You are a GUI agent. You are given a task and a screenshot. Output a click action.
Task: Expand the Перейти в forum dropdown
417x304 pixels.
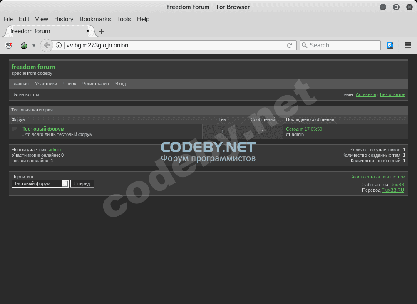(x=40, y=184)
